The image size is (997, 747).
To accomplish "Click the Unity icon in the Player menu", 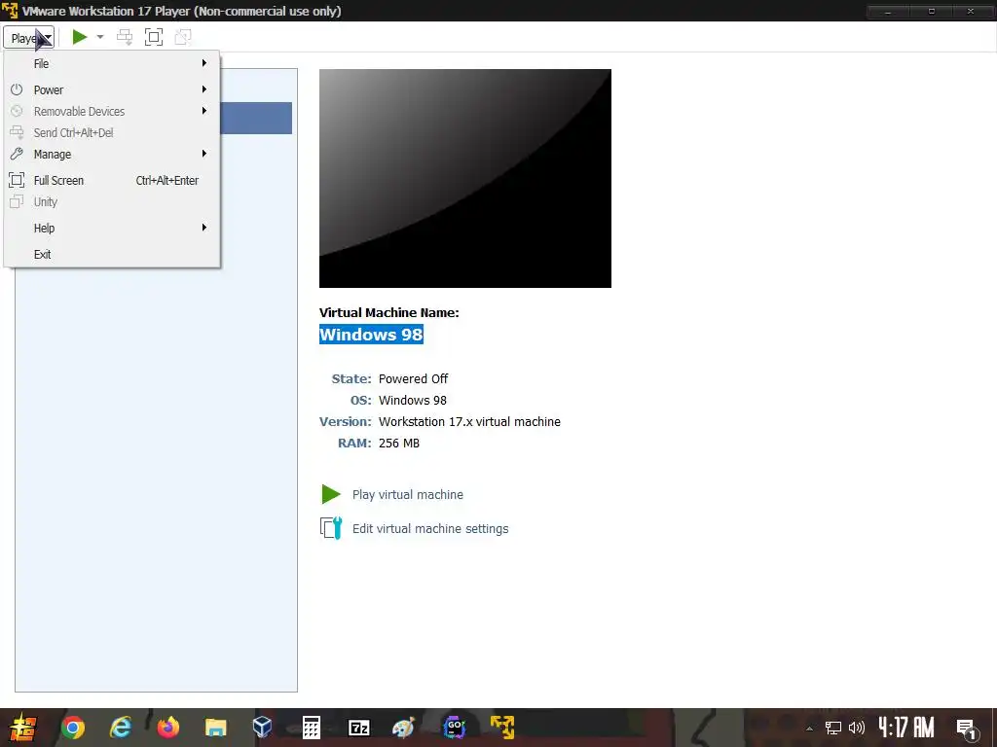I will click(17, 202).
